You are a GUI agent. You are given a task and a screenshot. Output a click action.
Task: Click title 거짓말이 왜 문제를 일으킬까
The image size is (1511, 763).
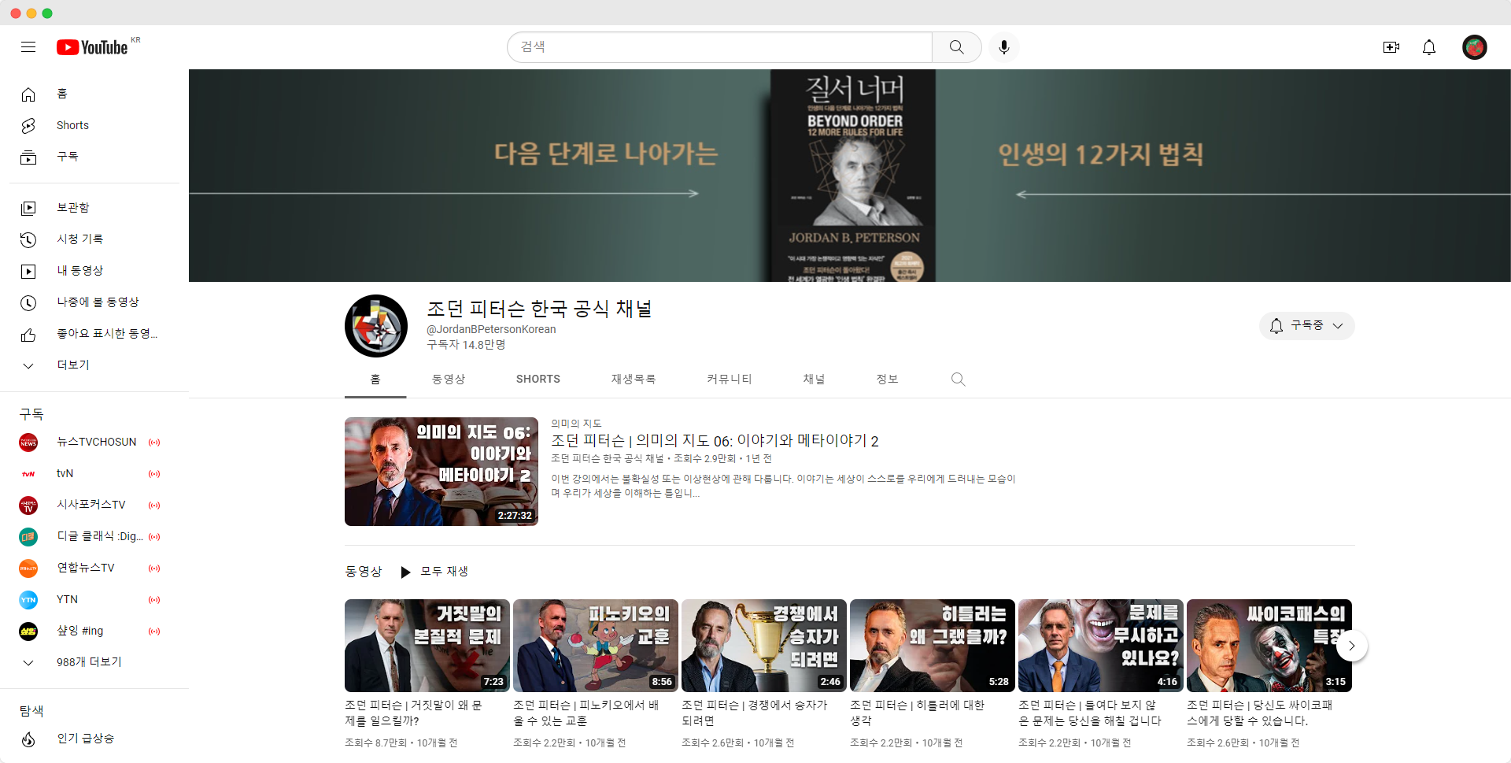[414, 713]
